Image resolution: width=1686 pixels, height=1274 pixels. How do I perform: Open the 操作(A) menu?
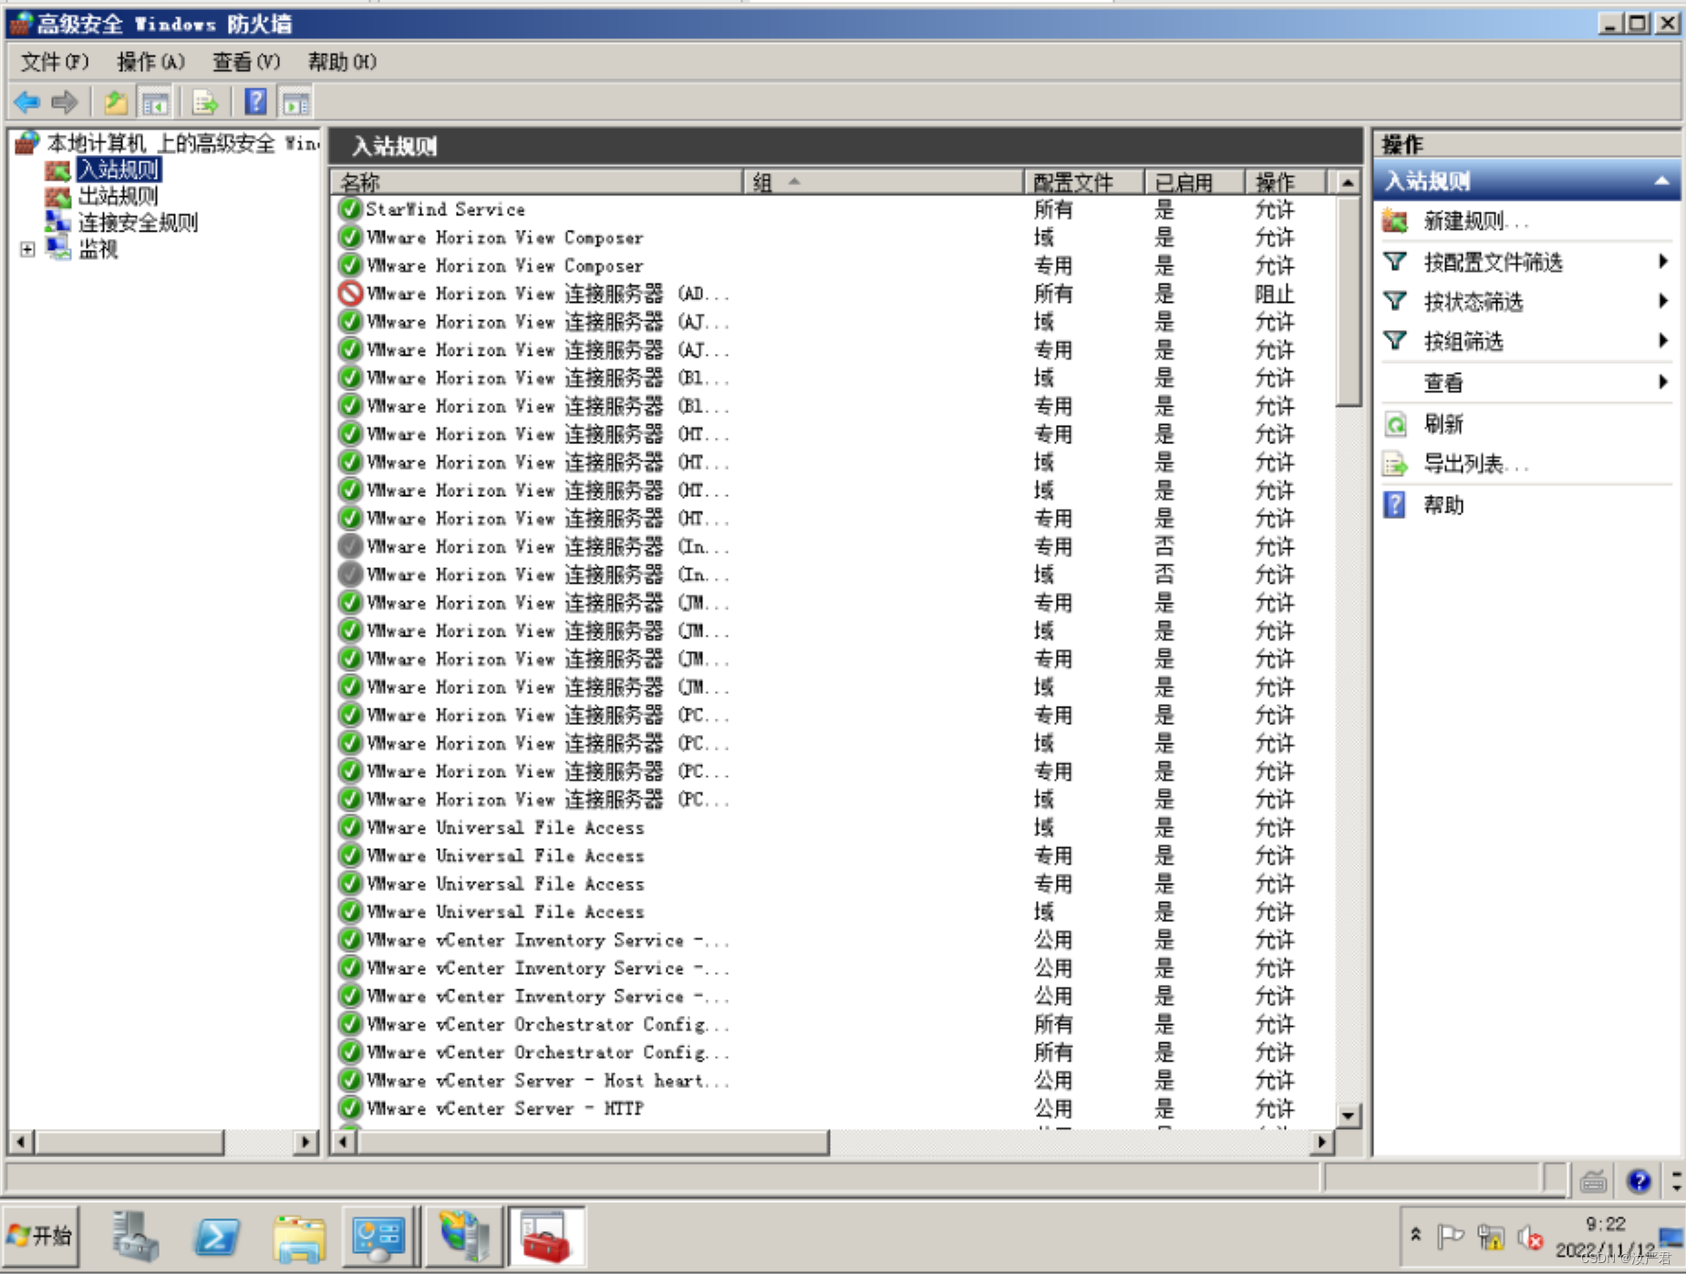[x=150, y=62]
